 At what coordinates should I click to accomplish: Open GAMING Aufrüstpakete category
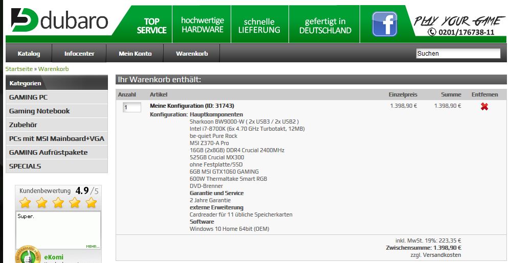click(57, 152)
